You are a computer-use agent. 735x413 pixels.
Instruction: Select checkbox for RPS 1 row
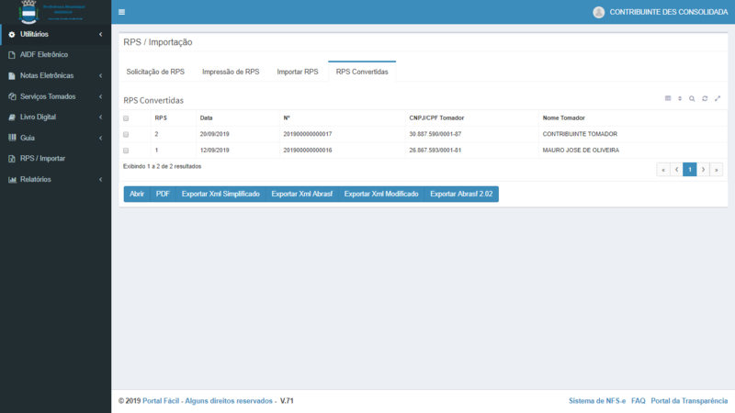[126, 151]
